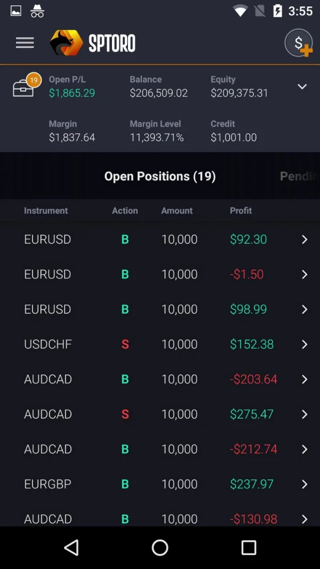Tap the Amount column header
Image resolution: width=320 pixels, height=569 pixels.
(x=177, y=211)
